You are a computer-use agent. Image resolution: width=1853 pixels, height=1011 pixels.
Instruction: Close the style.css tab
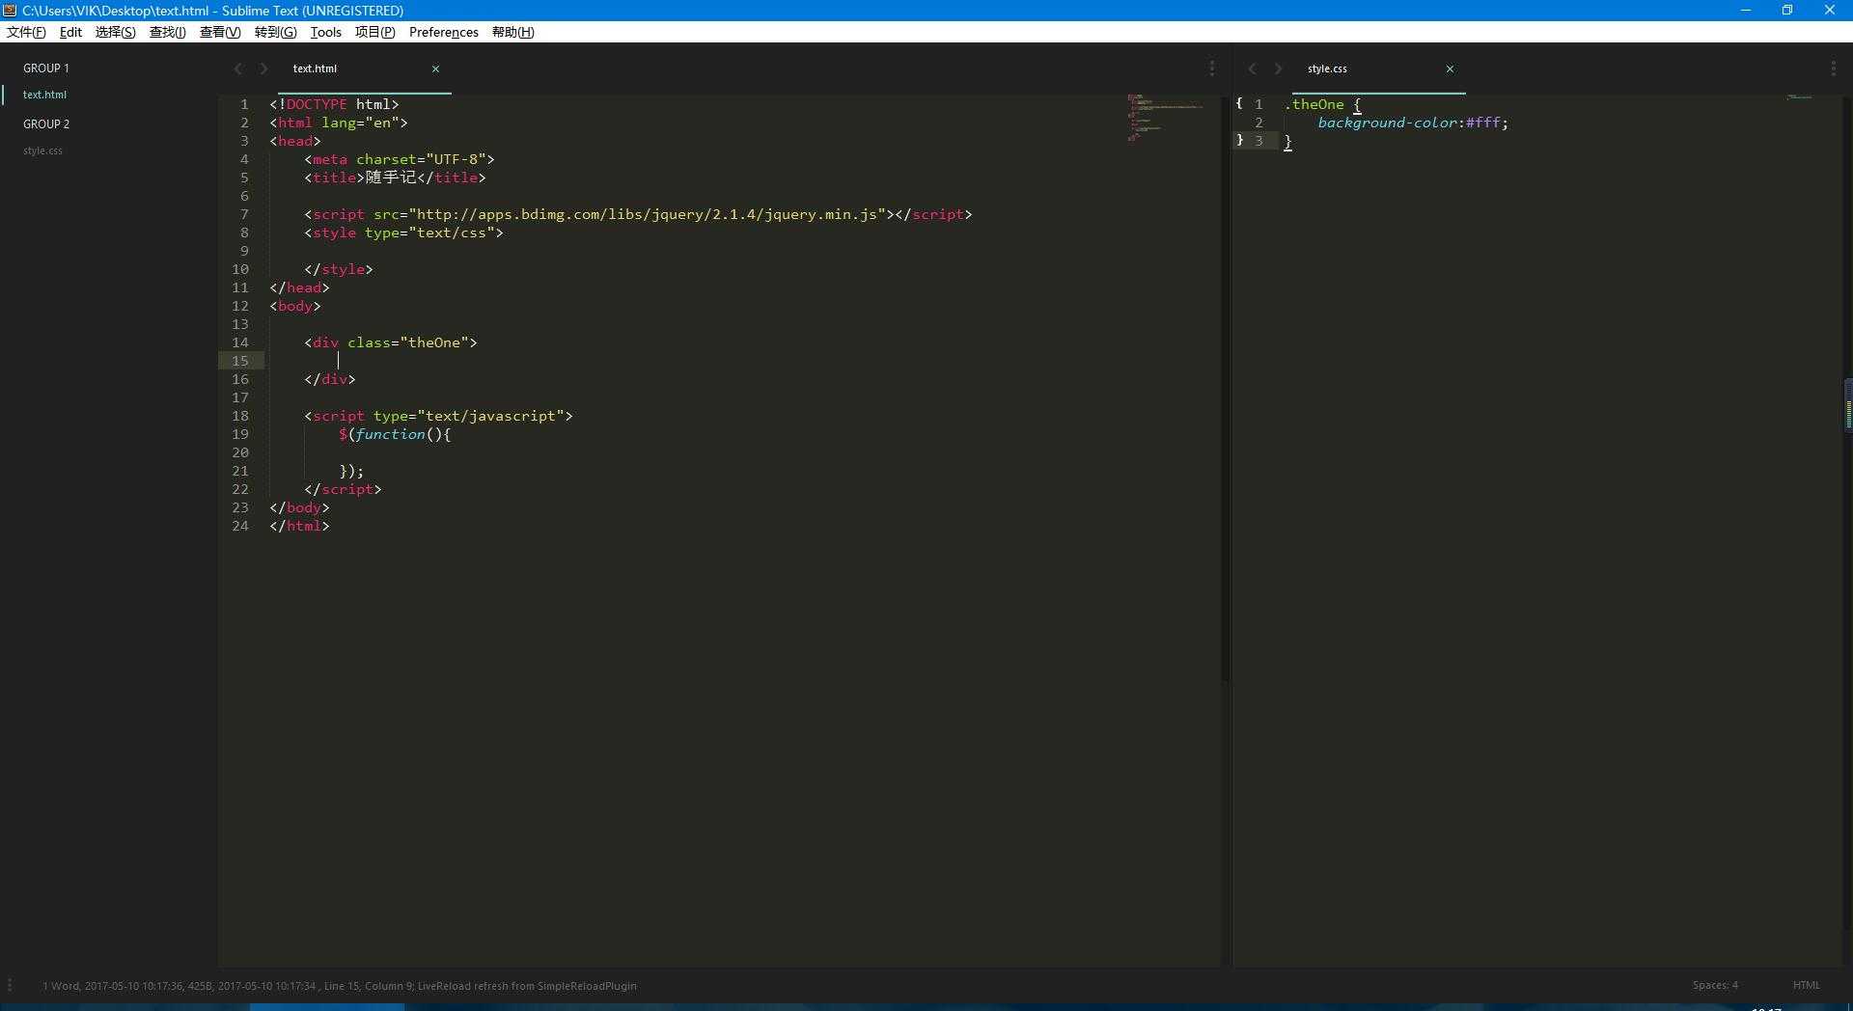[x=1450, y=68]
